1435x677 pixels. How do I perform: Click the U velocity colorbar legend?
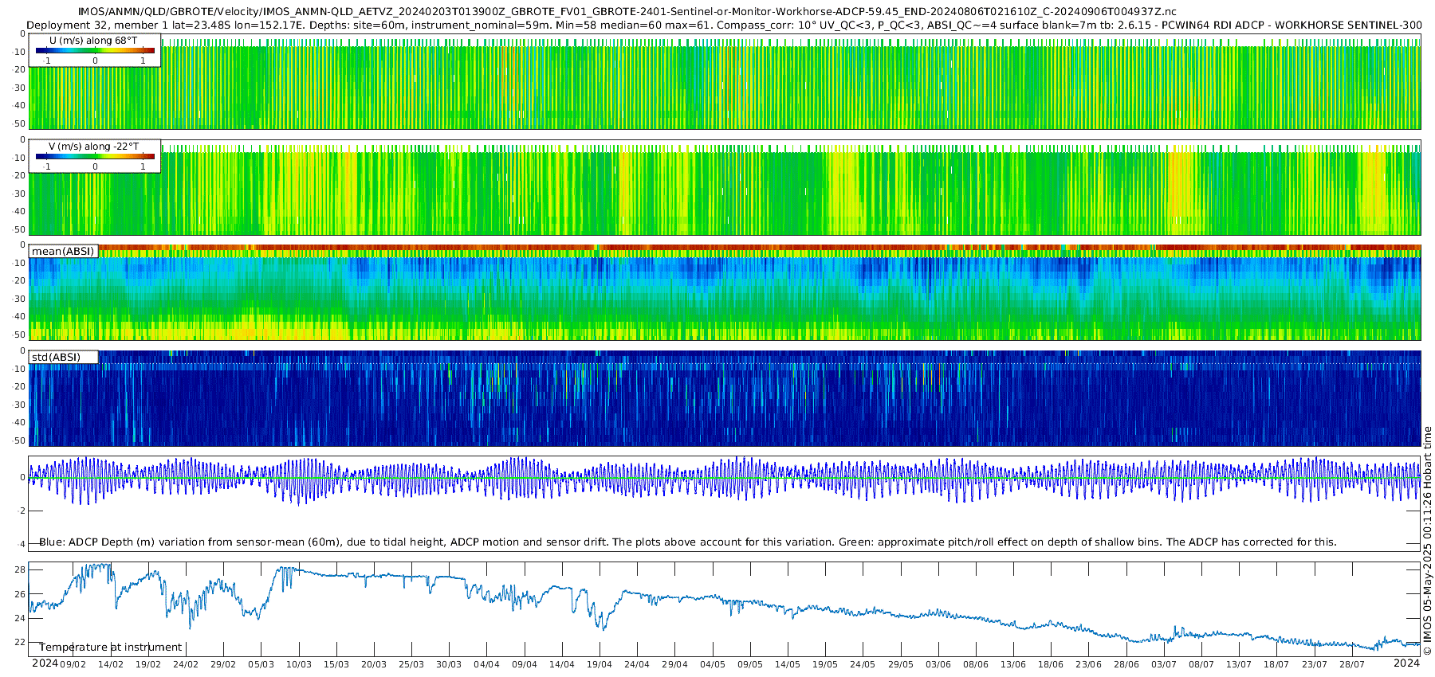(95, 50)
